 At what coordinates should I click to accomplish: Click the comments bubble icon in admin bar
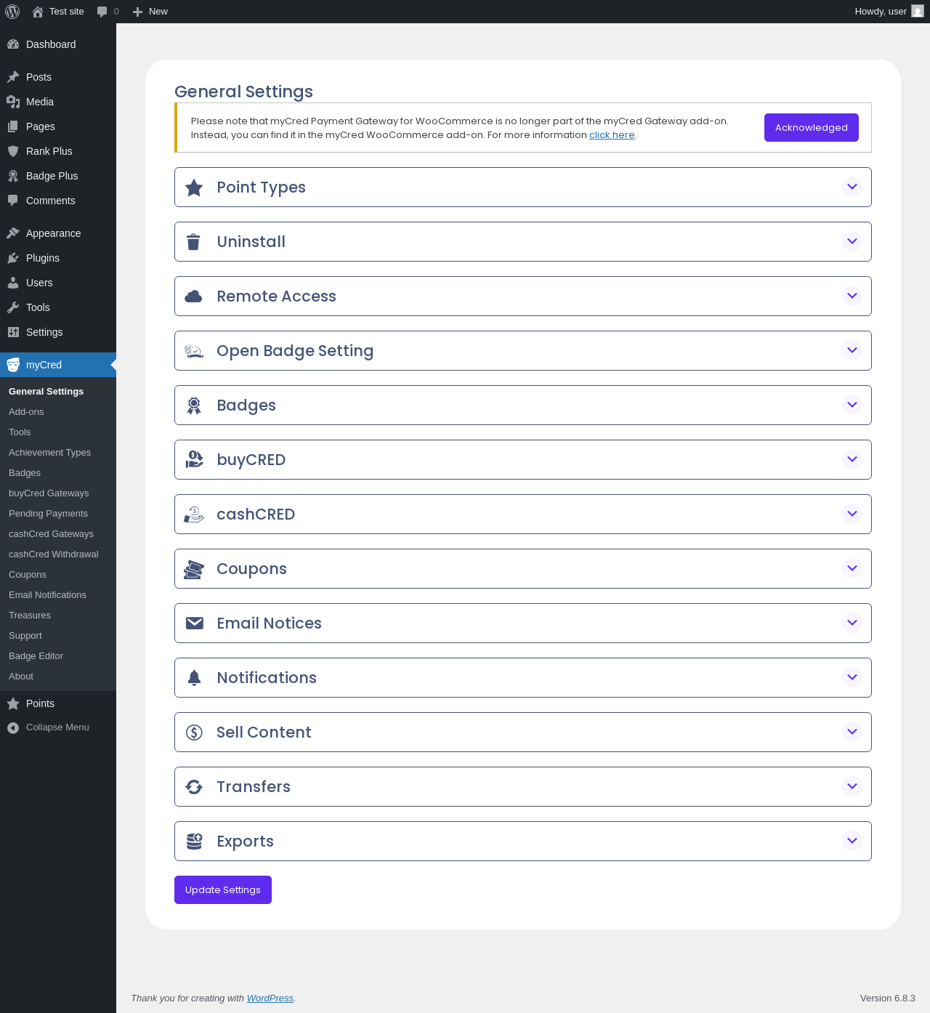(102, 12)
